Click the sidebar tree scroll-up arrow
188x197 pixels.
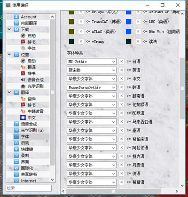pos(52,16)
